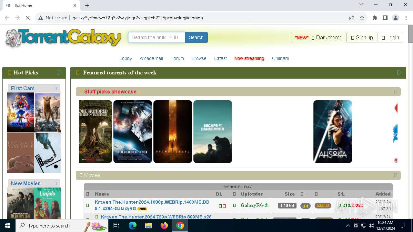Viewport: 413px width, 232px height.
Task: Open the New Movies heading link
Action: 26,183
